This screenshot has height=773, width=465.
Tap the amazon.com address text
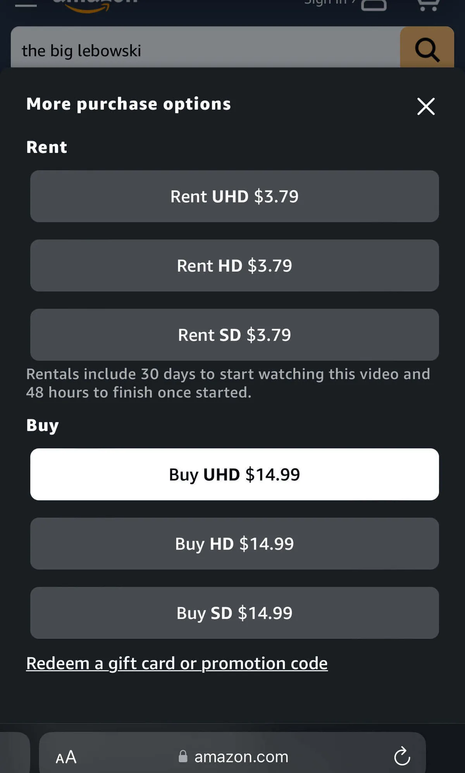tap(241, 757)
